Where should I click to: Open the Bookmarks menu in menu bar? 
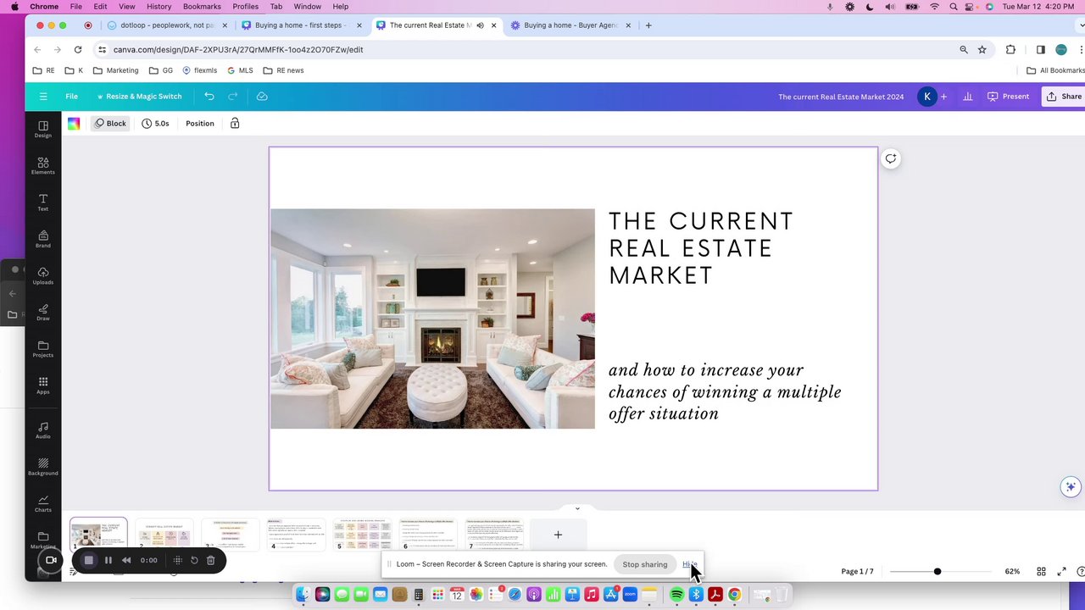(x=202, y=7)
